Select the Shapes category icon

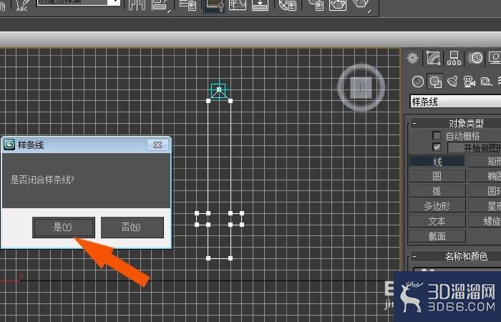coord(435,82)
